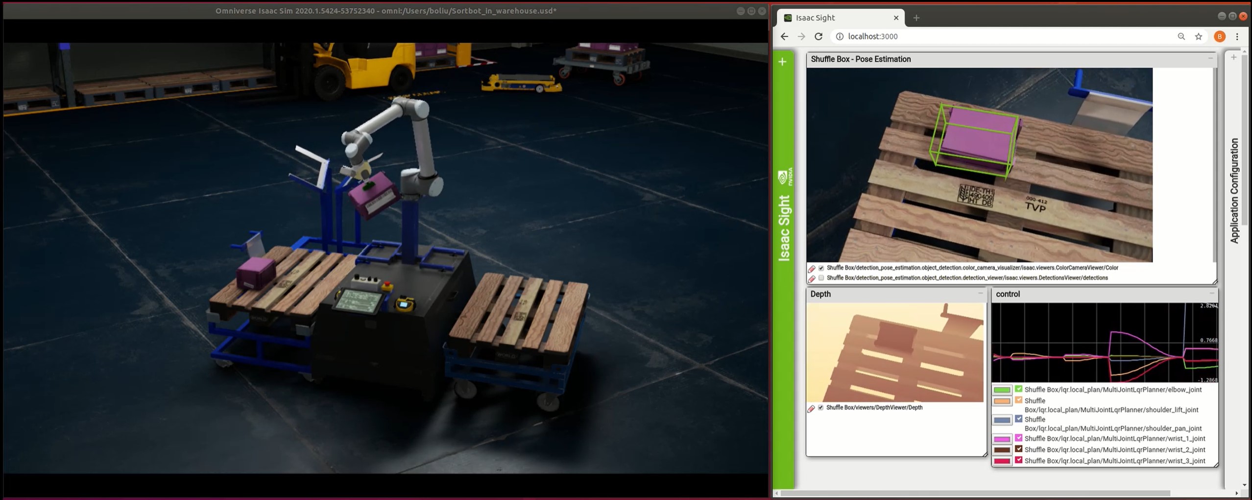Image resolution: width=1252 pixels, height=500 pixels.
Task: Minimize the Depth panel
Action: click(x=980, y=294)
